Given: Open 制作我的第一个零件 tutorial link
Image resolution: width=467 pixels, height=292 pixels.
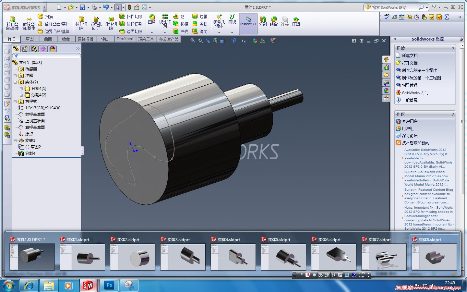Looking at the screenshot, I should click(419, 70).
